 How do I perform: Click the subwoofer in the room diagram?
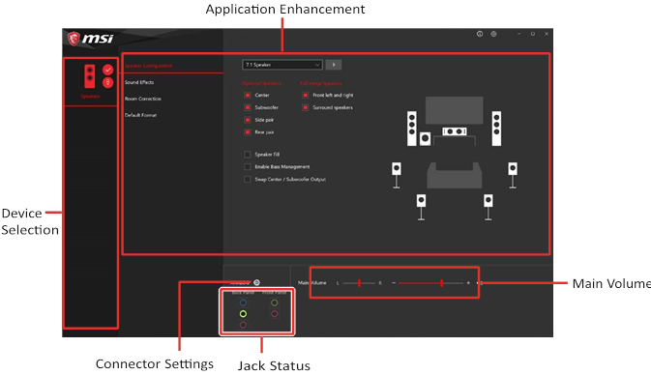tap(425, 138)
